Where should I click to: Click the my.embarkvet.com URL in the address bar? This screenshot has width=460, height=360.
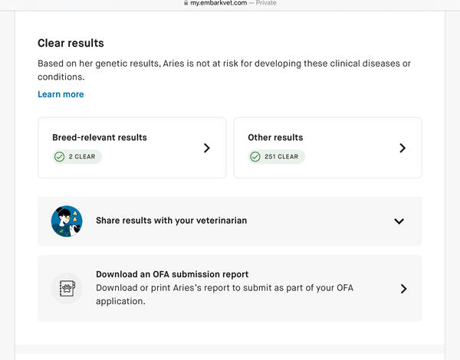219,3
